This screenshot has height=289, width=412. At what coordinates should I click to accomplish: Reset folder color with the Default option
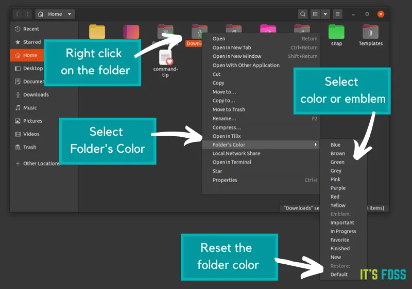[339, 275]
